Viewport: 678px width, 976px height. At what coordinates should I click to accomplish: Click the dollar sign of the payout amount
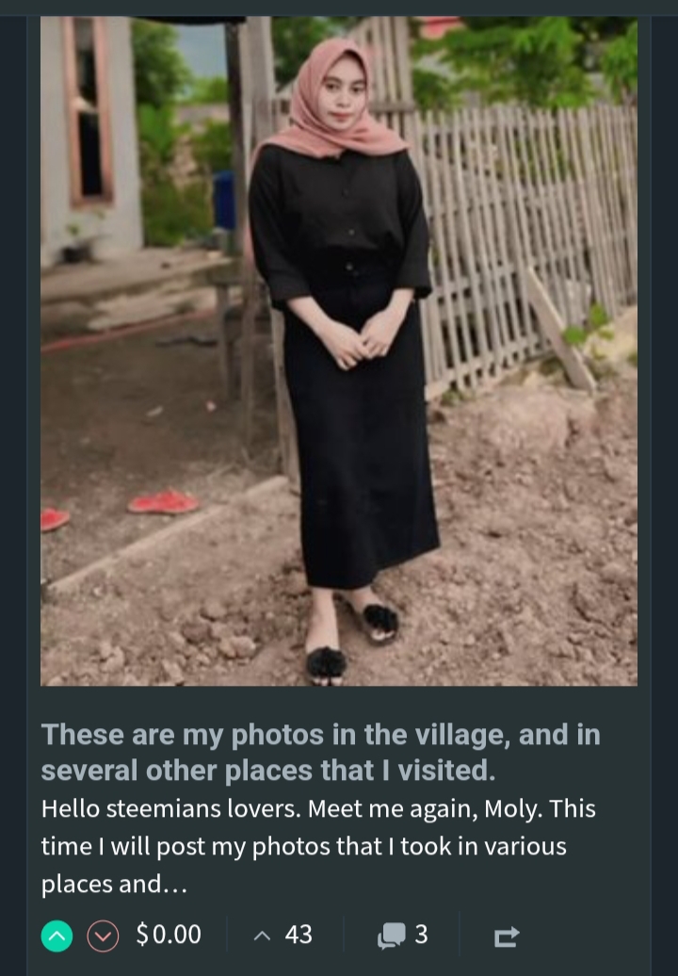click(x=142, y=935)
